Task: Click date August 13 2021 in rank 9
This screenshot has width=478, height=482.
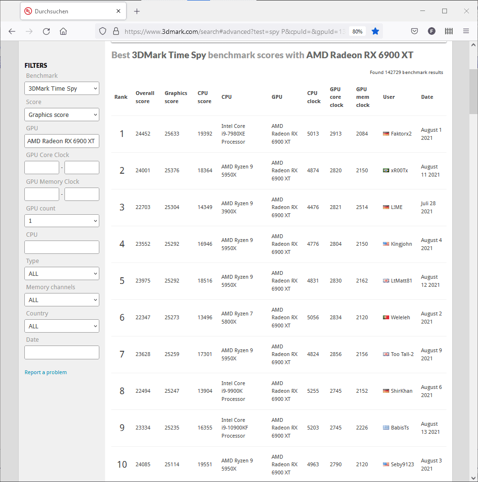Action: (430, 428)
